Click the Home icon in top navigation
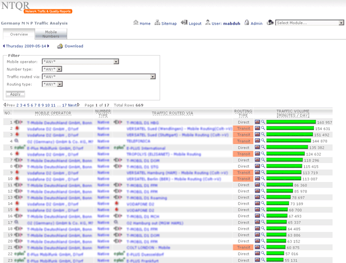The width and height of the screenshot is (346, 263). (x=136, y=23)
